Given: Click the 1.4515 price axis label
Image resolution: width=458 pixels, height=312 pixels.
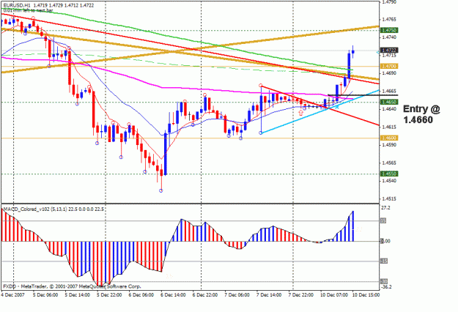Looking at the screenshot, I should pos(389,199).
